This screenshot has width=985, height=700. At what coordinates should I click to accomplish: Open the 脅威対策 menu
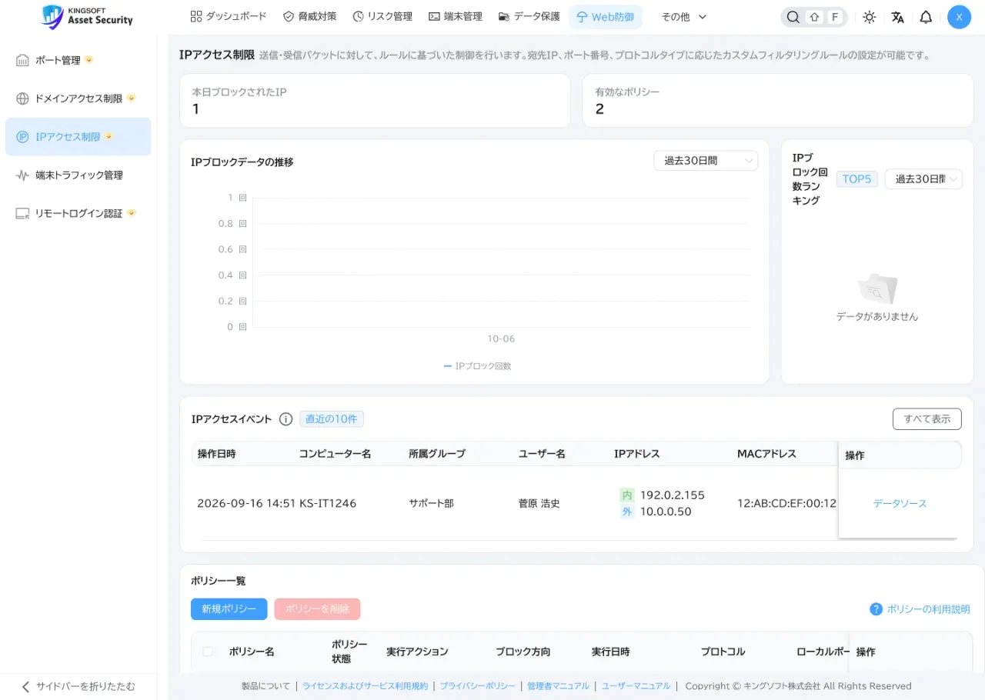[310, 16]
